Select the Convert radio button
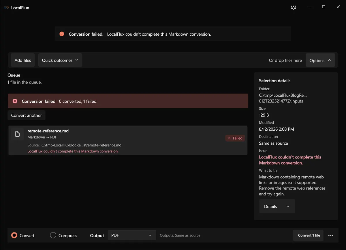Viewport: 346px width, 250px height. 14,235
